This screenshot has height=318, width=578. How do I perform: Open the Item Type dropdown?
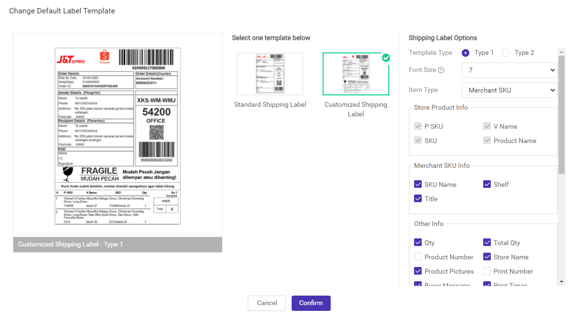[509, 90]
